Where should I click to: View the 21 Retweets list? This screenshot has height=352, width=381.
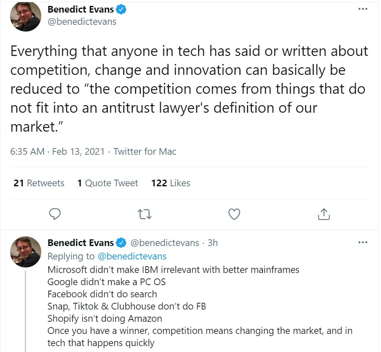pos(39,183)
